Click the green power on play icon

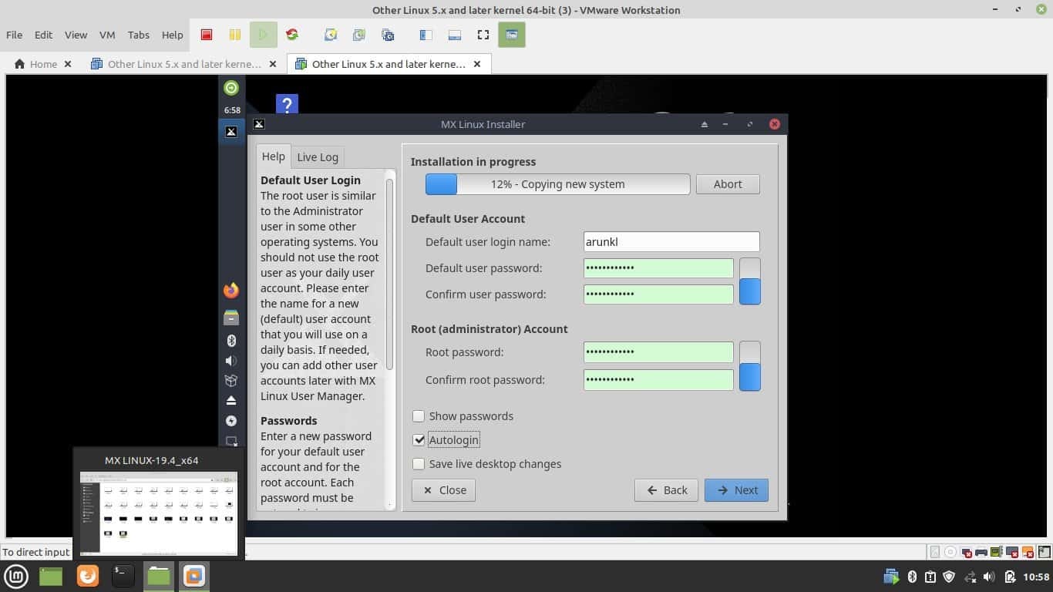[x=264, y=35]
